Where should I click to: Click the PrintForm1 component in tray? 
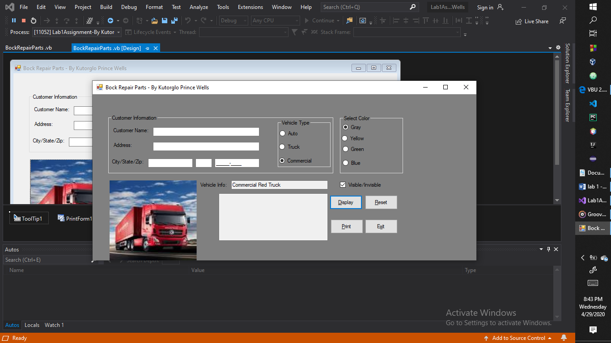coord(75,218)
